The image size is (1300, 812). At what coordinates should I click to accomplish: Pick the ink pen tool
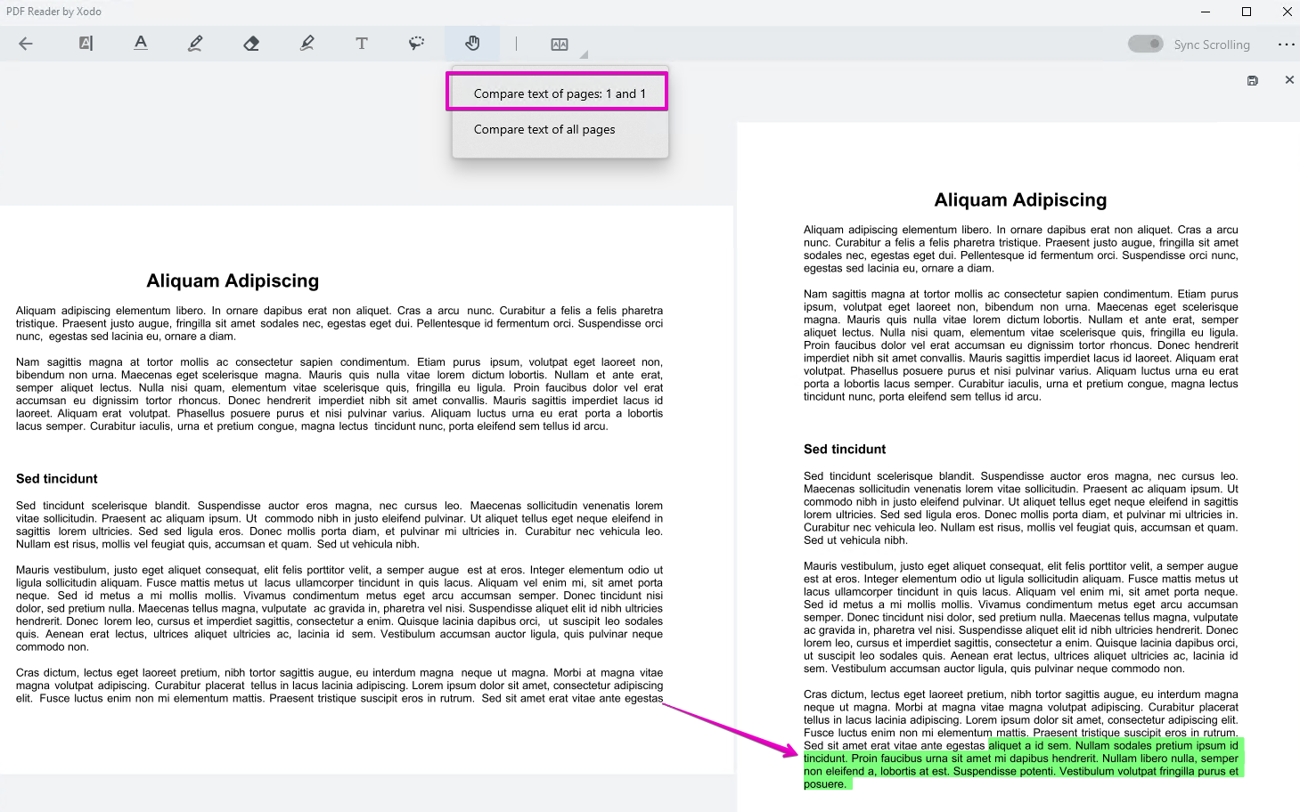[196, 43]
